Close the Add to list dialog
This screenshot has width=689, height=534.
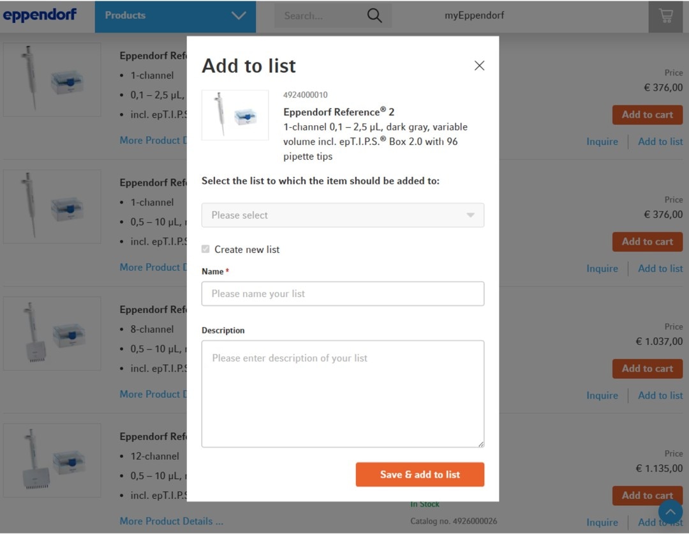(x=479, y=66)
